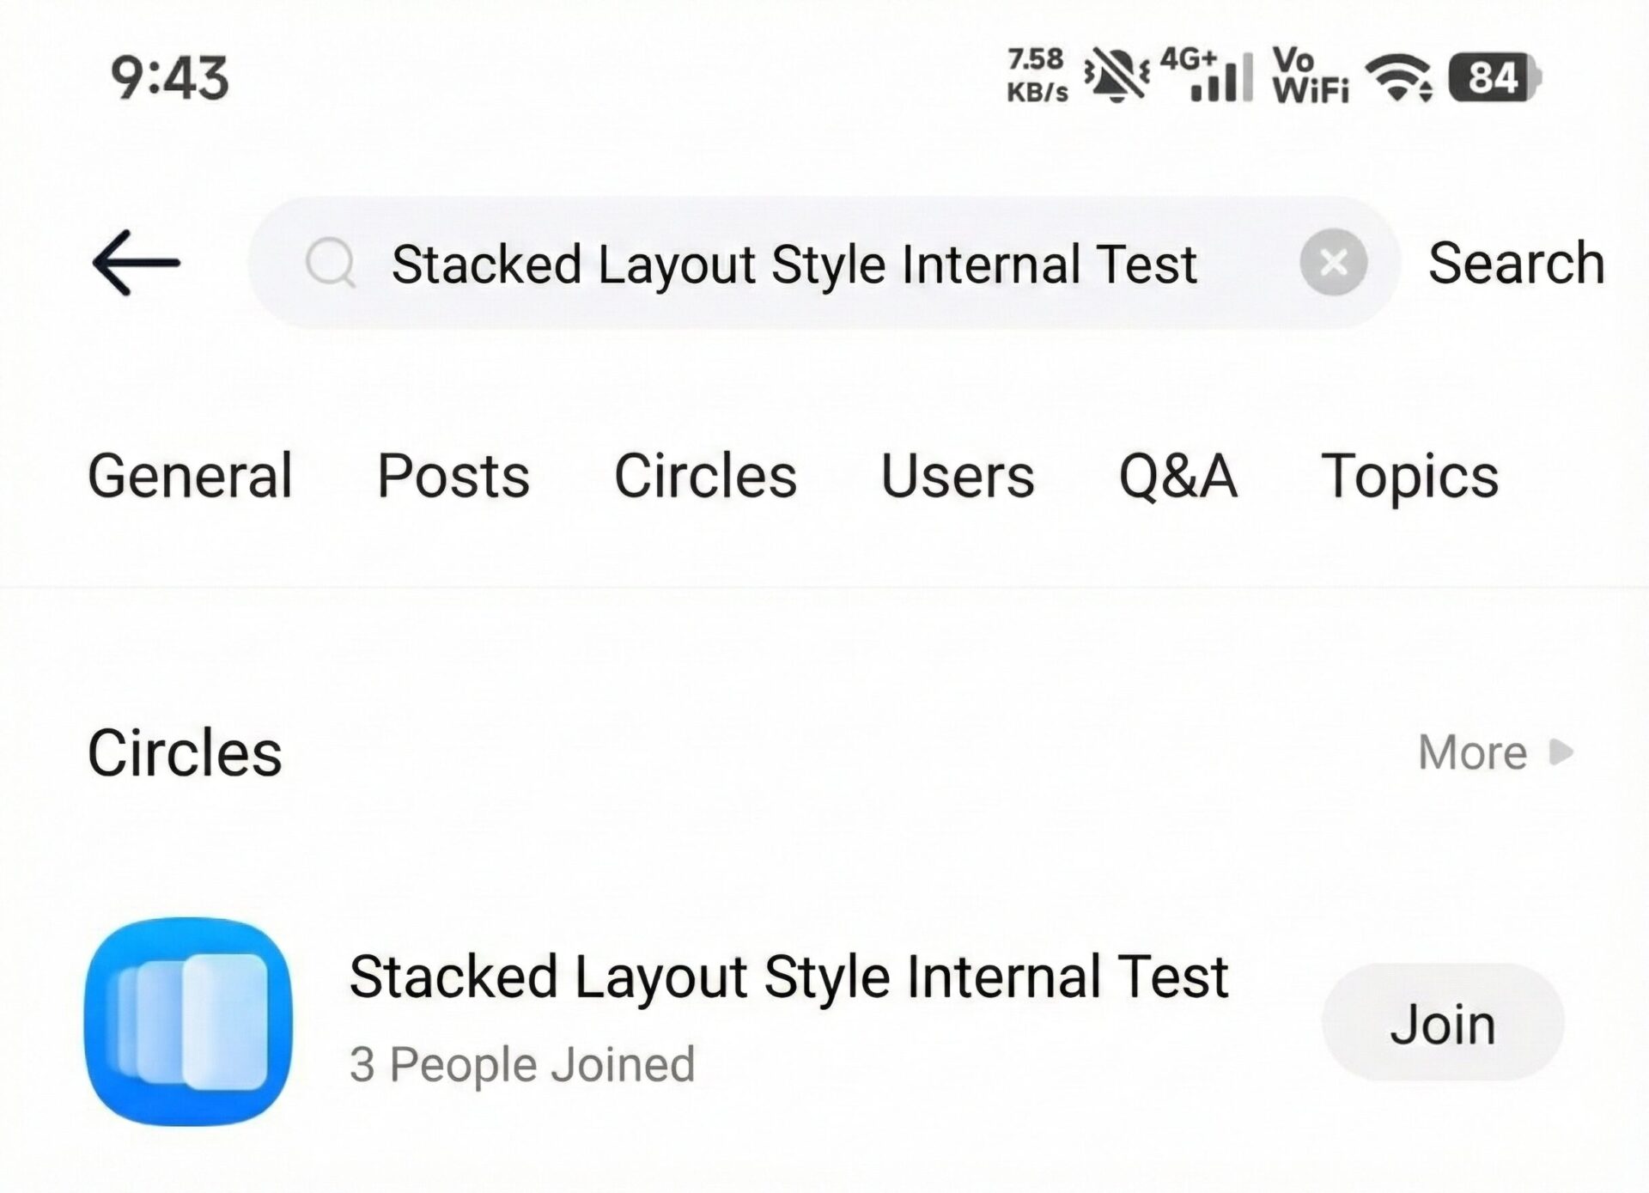This screenshot has width=1649, height=1193.
Task: Select the Users search filter
Action: point(958,477)
